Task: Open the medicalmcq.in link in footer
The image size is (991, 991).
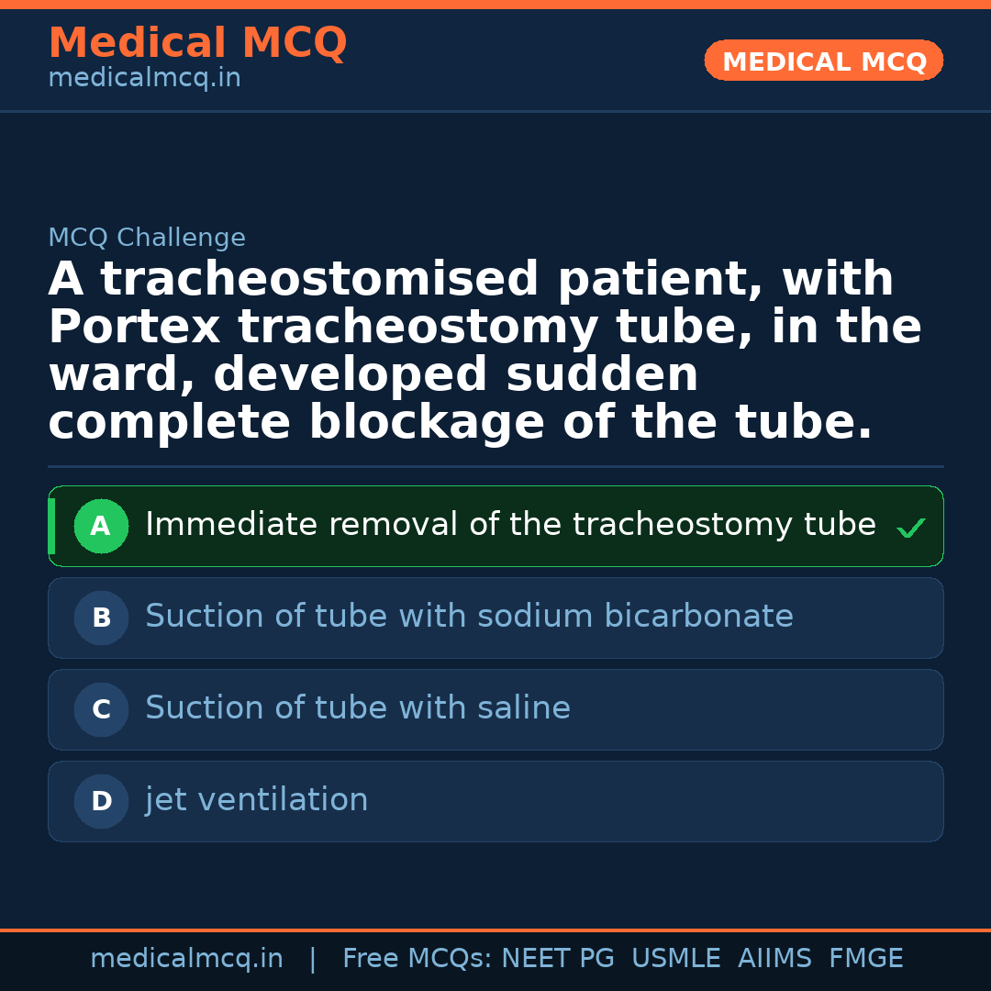Action: [x=186, y=959]
